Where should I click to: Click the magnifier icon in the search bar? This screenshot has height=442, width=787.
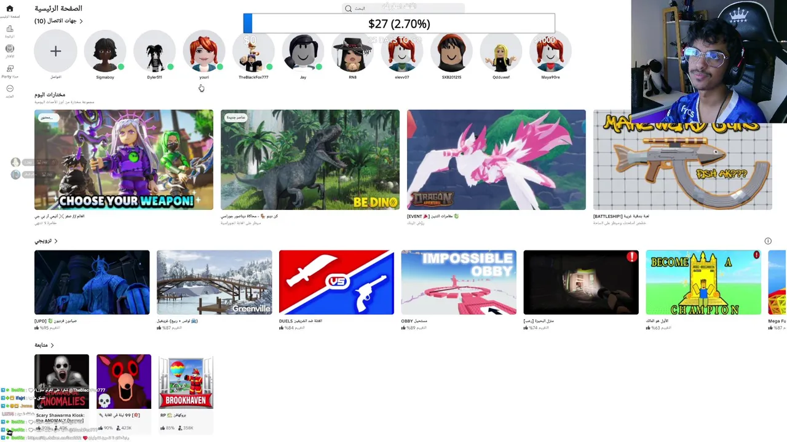coord(349,9)
